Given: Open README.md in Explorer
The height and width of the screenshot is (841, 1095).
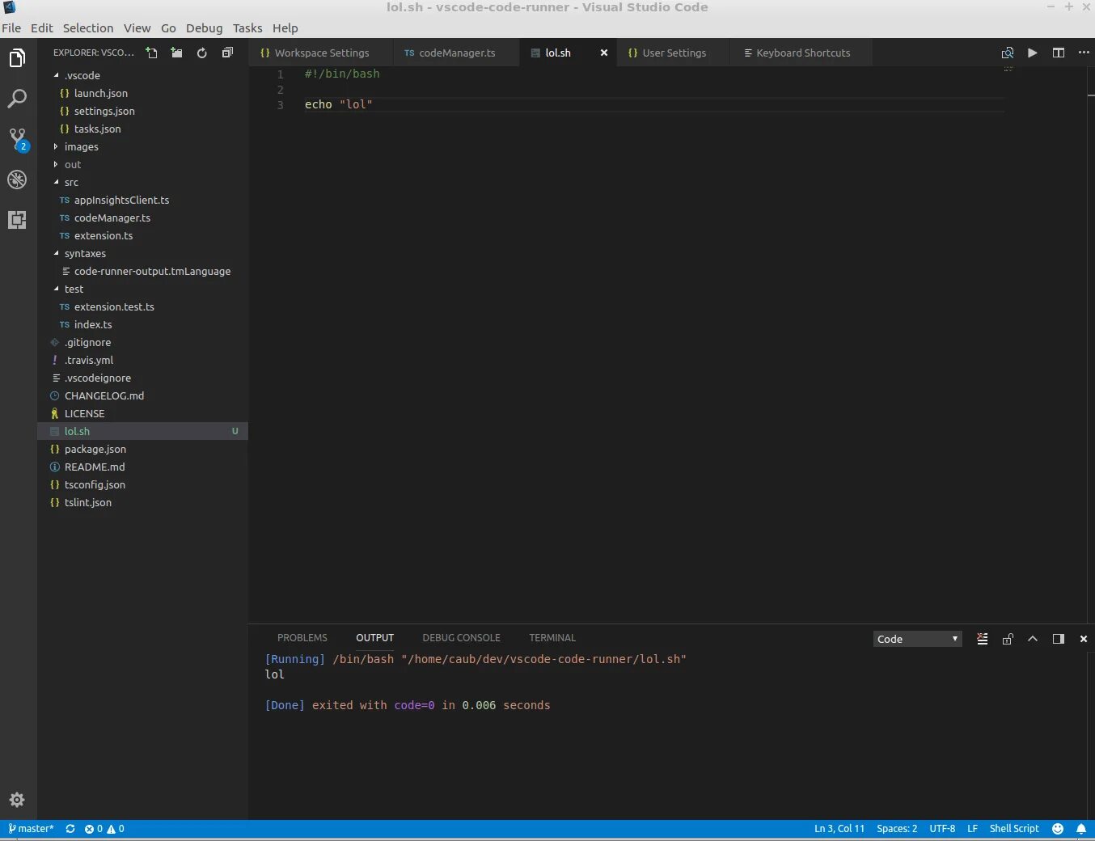Looking at the screenshot, I should [142, 467].
